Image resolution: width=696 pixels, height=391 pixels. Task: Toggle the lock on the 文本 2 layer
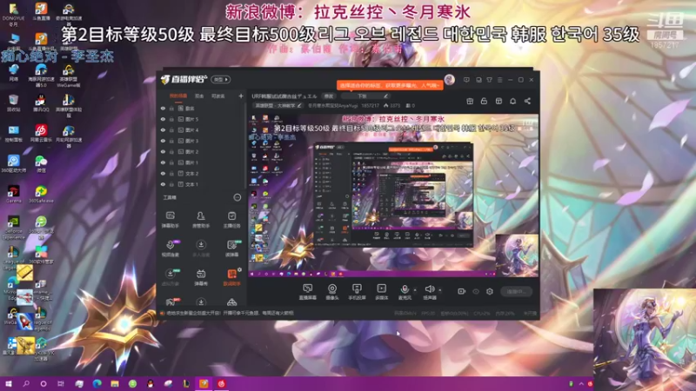coord(171,173)
